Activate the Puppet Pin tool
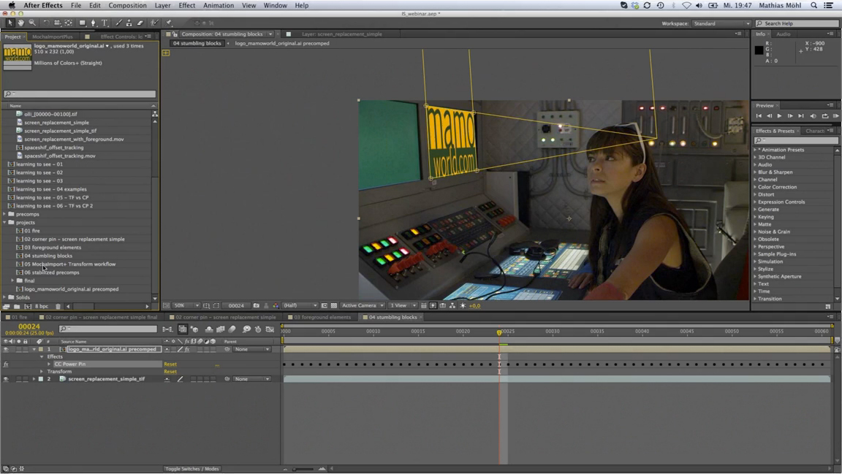This screenshot has height=474, width=842. (x=169, y=23)
